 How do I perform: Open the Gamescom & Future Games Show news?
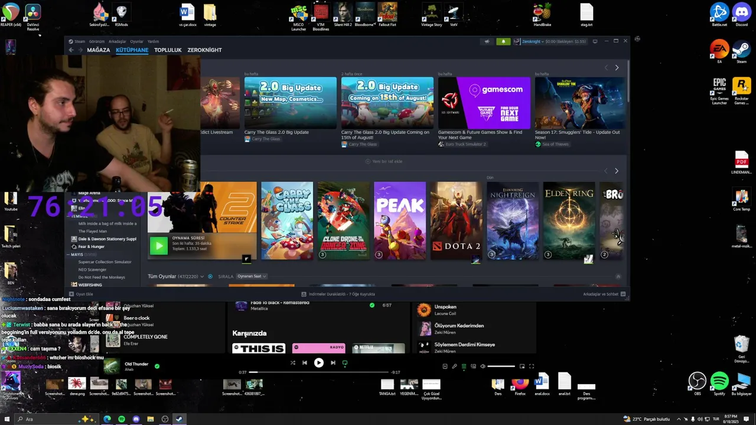tap(484, 103)
